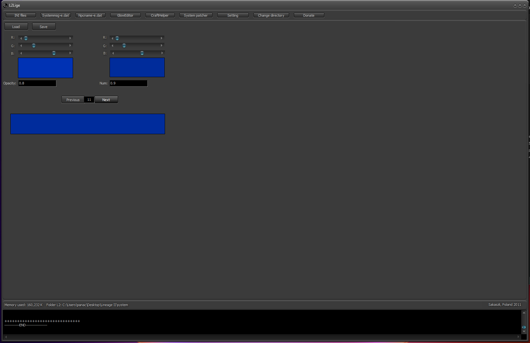530x343 pixels.
Task: Switch to the CraftHelper tab
Action: pyautogui.click(x=160, y=15)
